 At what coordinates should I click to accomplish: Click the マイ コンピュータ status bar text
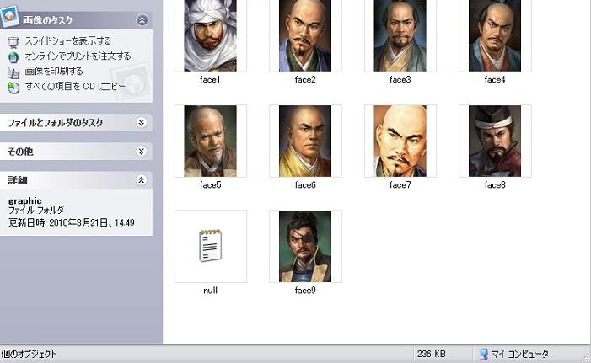520,354
